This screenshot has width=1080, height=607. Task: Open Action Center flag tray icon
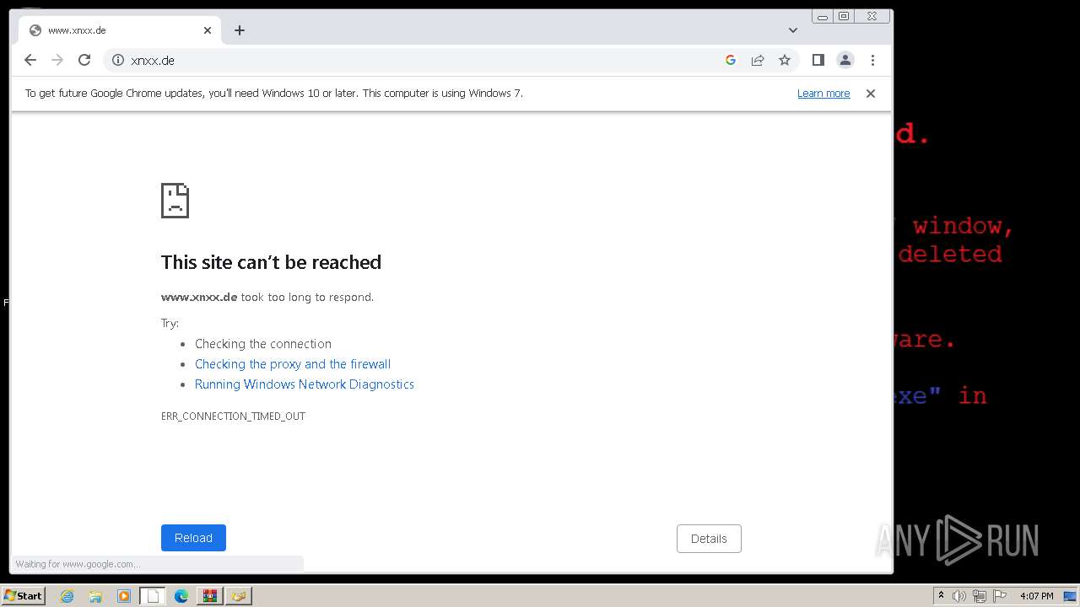point(1000,596)
